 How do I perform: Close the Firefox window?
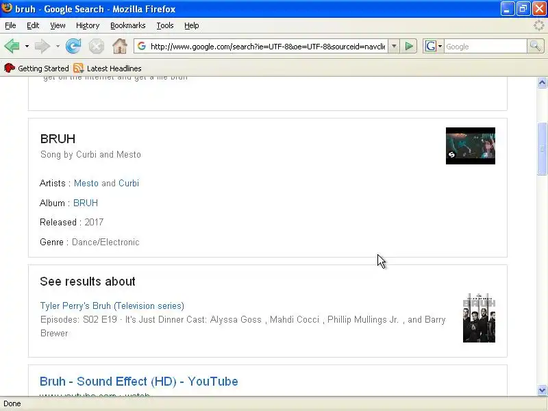539,9
